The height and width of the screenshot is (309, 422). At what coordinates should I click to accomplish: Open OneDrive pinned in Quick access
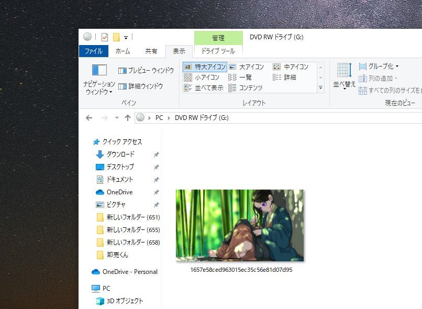pos(114,192)
